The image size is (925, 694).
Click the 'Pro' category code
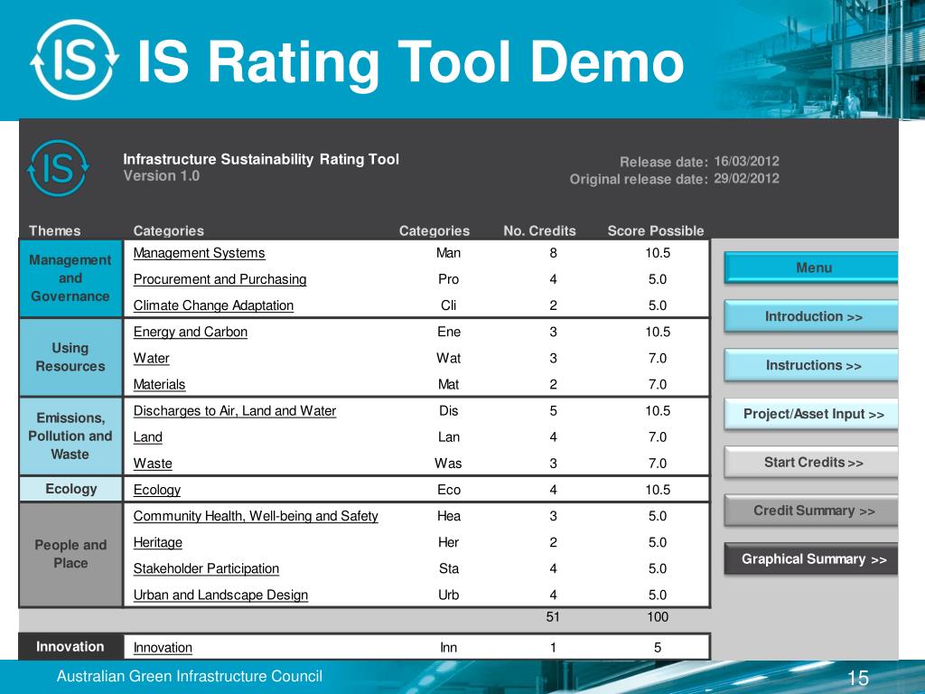(x=448, y=279)
